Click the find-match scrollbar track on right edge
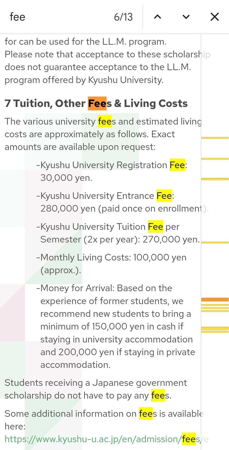 215,242
